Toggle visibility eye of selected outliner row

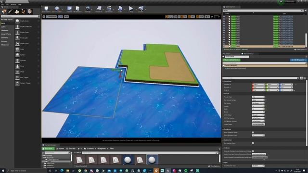coord(224,47)
